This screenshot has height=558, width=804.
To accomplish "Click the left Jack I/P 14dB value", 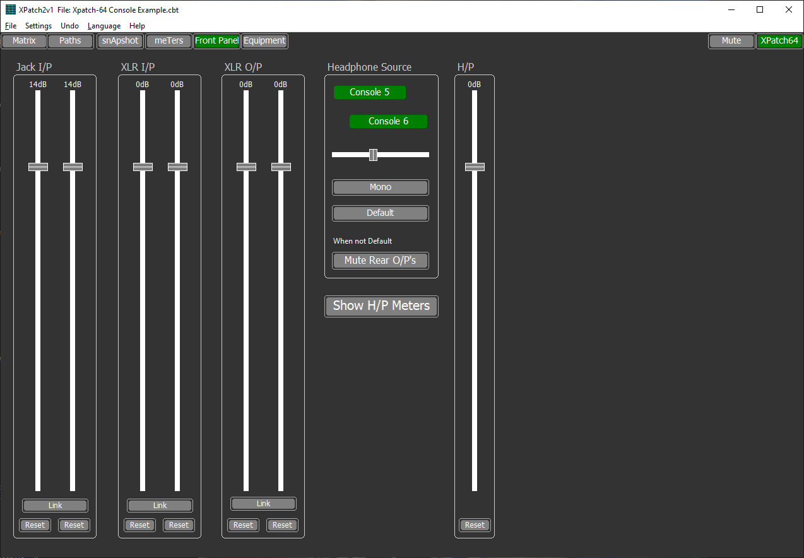I will click(x=38, y=85).
